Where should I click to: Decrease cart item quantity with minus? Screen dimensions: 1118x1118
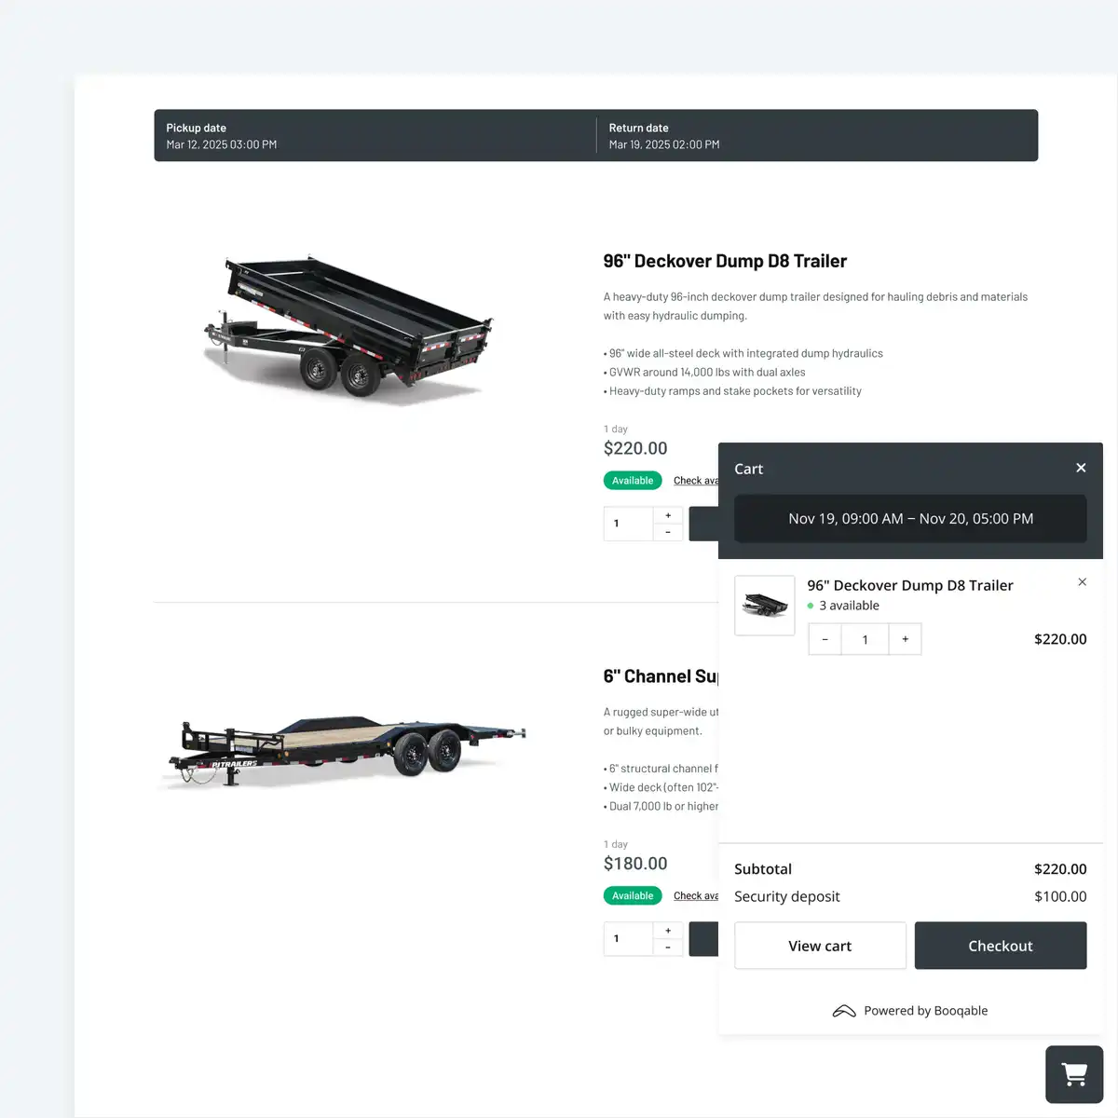pyautogui.click(x=825, y=639)
